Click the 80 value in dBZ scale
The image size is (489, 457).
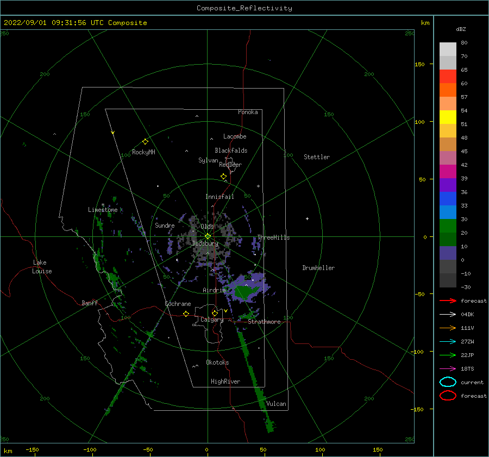[464, 43]
